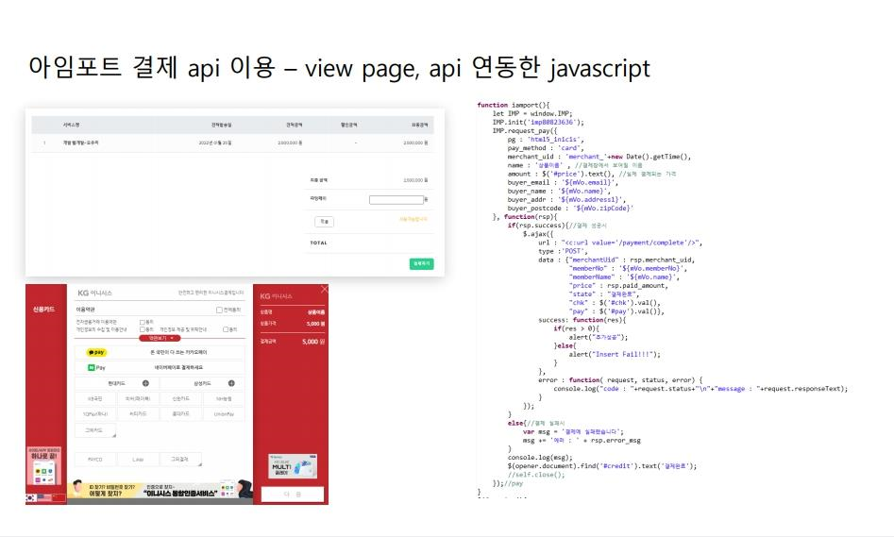Image resolution: width=894 pixels, height=537 pixels.
Task: Pick the Chinese flag language icon
Action: 58,496
